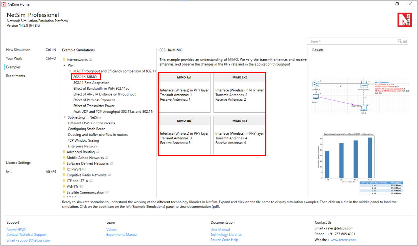Image resolution: width=418 pixels, height=246 pixels.
Task: Open the Software Defined Networks book icon
Action: tap(111, 163)
